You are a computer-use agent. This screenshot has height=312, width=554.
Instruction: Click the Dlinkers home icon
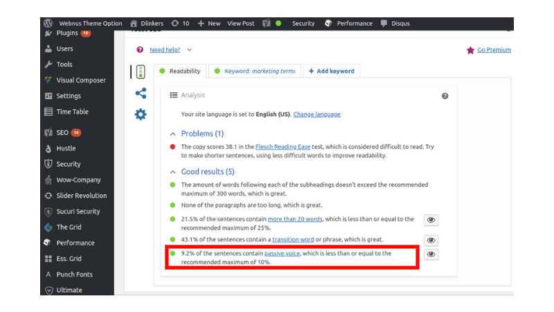[134, 24]
